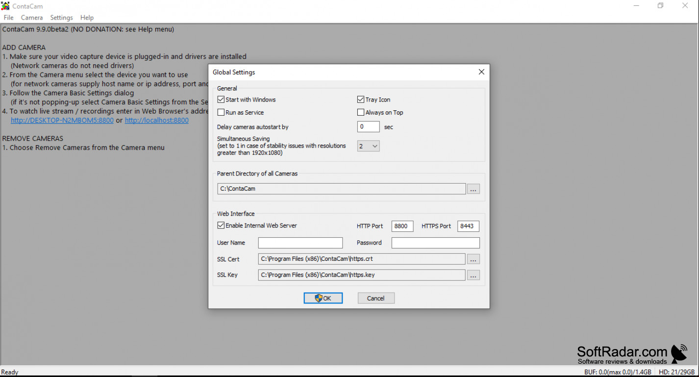The height and width of the screenshot is (377, 699).
Task: Click the Password input field
Action: [435, 243]
